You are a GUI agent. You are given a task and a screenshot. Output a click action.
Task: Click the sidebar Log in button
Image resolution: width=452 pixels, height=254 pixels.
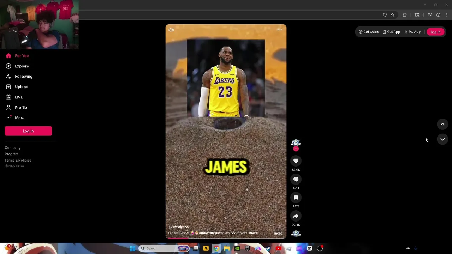pos(28,131)
